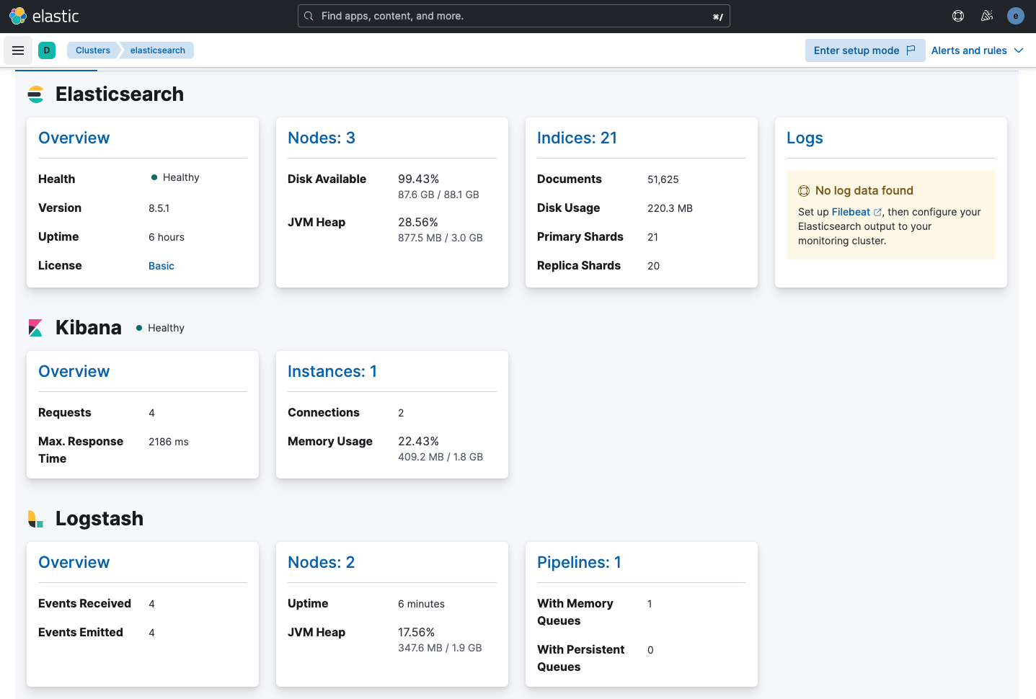Click the Logstash Uptime 6 minutes value
Image resolution: width=1036 pixels, height=699 pixels.
point(421,604)
